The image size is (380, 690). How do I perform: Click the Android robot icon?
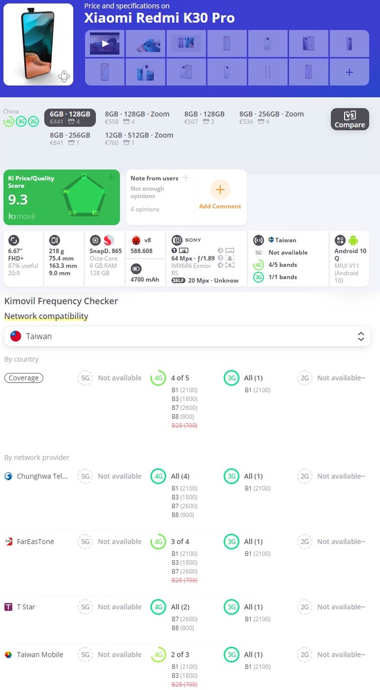(353, 240)
